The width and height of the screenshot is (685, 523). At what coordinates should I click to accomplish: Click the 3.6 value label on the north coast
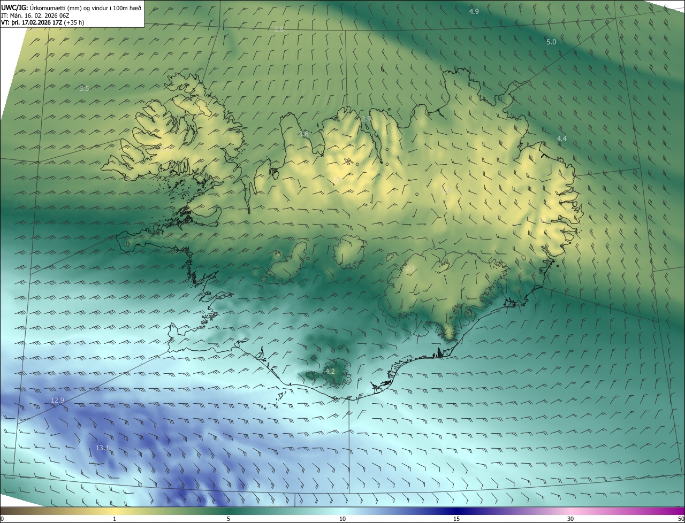303,134
